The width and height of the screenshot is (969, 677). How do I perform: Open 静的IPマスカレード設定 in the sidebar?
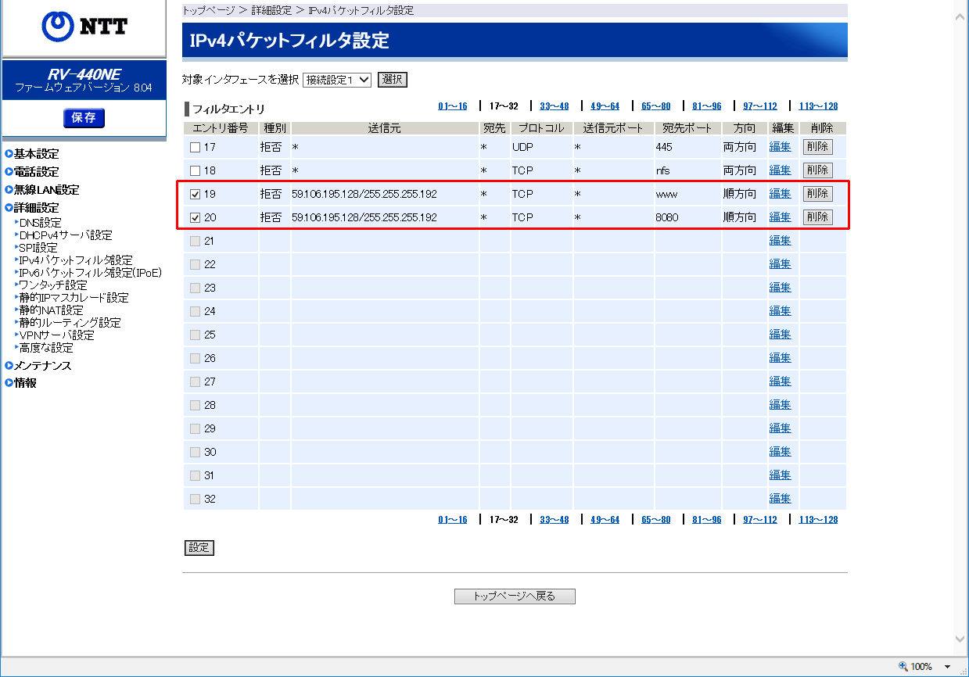click(x=74, y=298)
